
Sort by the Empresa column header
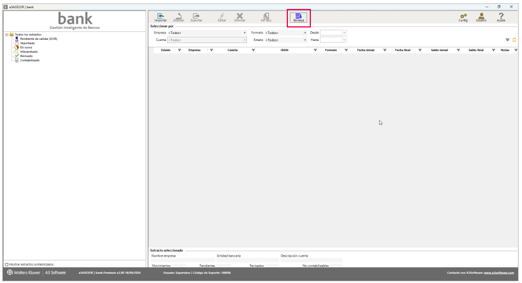pyautogui.click(x=194, y=50)
